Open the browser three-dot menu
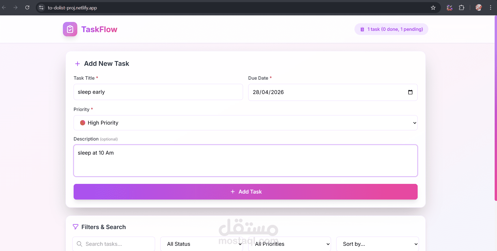Image resolution: width=497 pixels, height=251 pixels. click(490, 8)
